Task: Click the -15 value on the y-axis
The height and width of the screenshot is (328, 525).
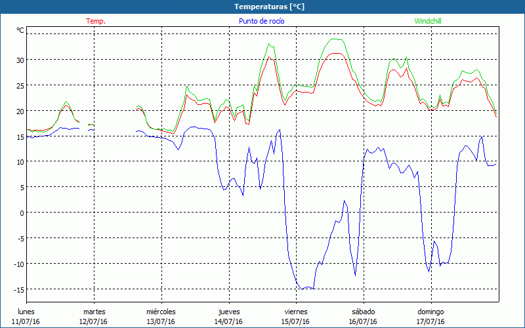Action: click(18, 289)
